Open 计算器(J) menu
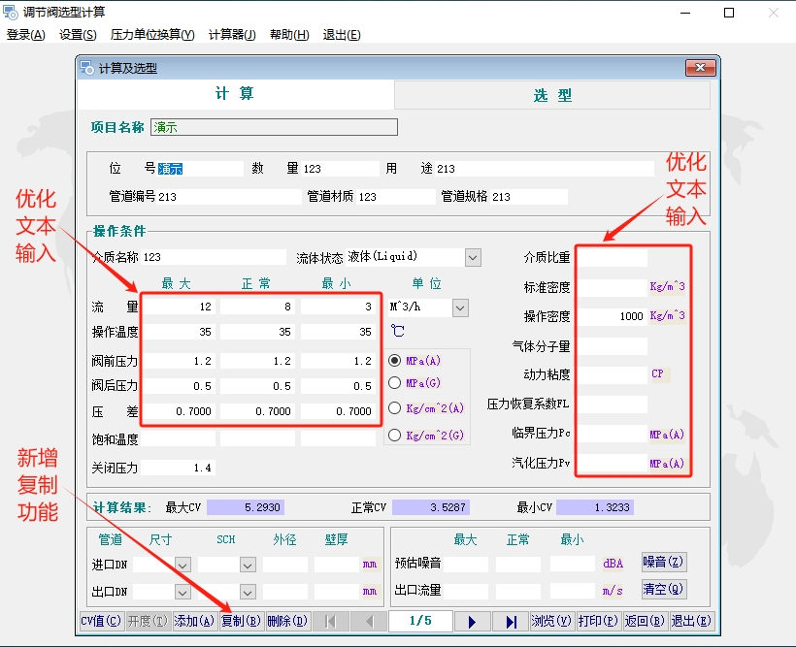 pos(232,35)
